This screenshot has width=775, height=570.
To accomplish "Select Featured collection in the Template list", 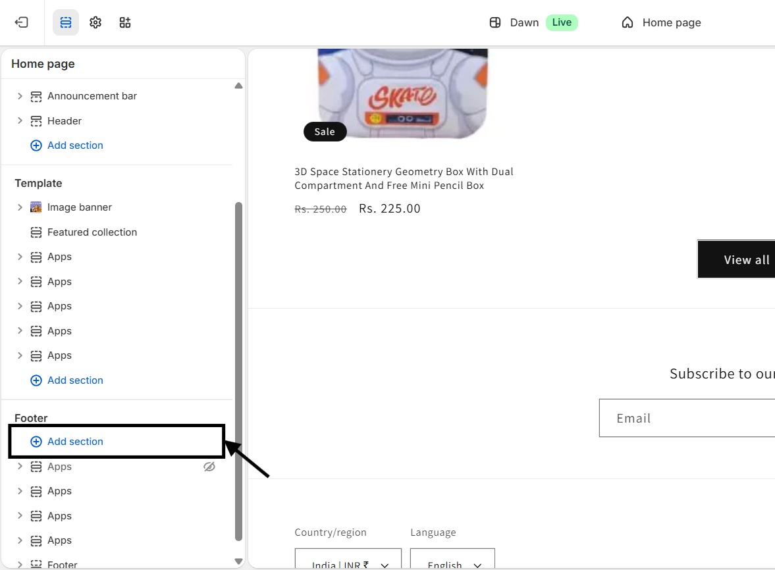I will 92,232.
